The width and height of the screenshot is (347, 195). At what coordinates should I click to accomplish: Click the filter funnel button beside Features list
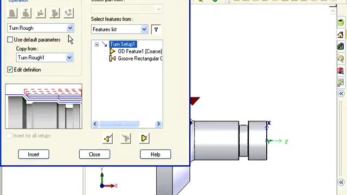coord(156,29)
